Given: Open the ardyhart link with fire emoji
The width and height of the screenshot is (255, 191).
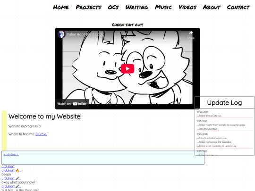Looking at the screenshot, I should click(x=11, y=170).
